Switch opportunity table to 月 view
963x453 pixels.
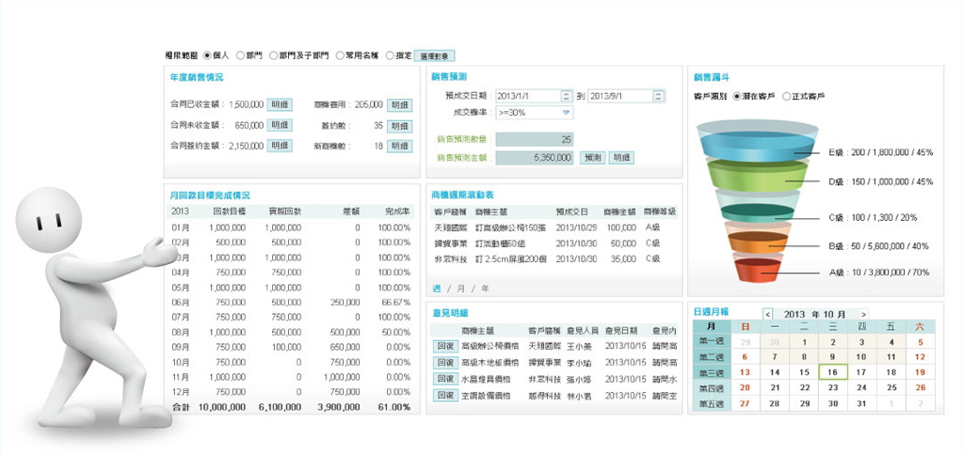click(461, 288)
